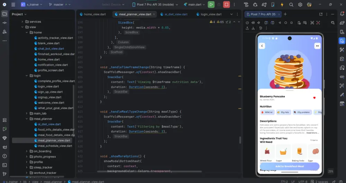Open the Terminal tool window icon

pyautogui.click(x=4, y=165)
